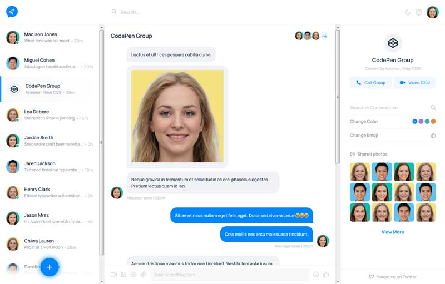Image resolution: width=445 pixels, height=284 pixels.
Task: Open the user profile avatar at top right
Action: 433,12
